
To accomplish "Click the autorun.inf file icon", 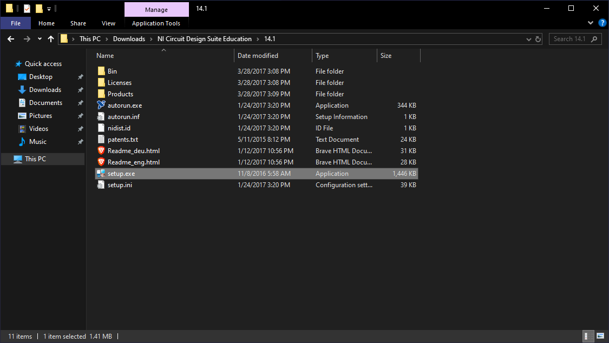I will [101, 116].
